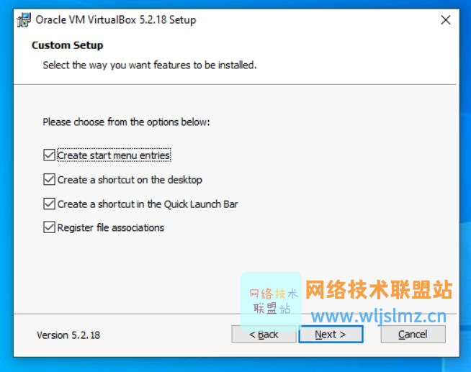Close the VirtualBox Setup dialog
The height and width of the screenshot is (372, 471).
click(446, 20)
